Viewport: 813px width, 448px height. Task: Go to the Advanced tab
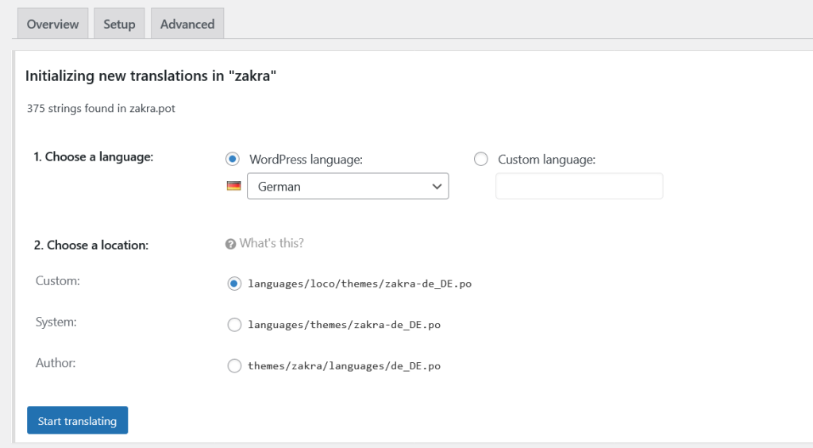(x=187, y=24)
